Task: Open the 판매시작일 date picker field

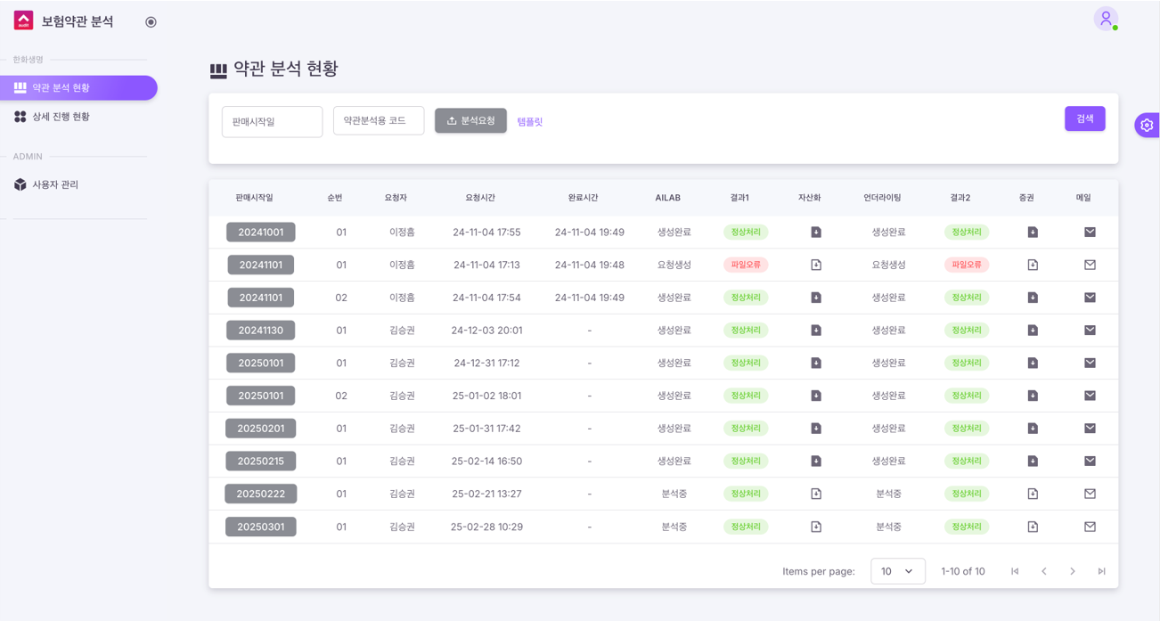Action: pos(272,122)
